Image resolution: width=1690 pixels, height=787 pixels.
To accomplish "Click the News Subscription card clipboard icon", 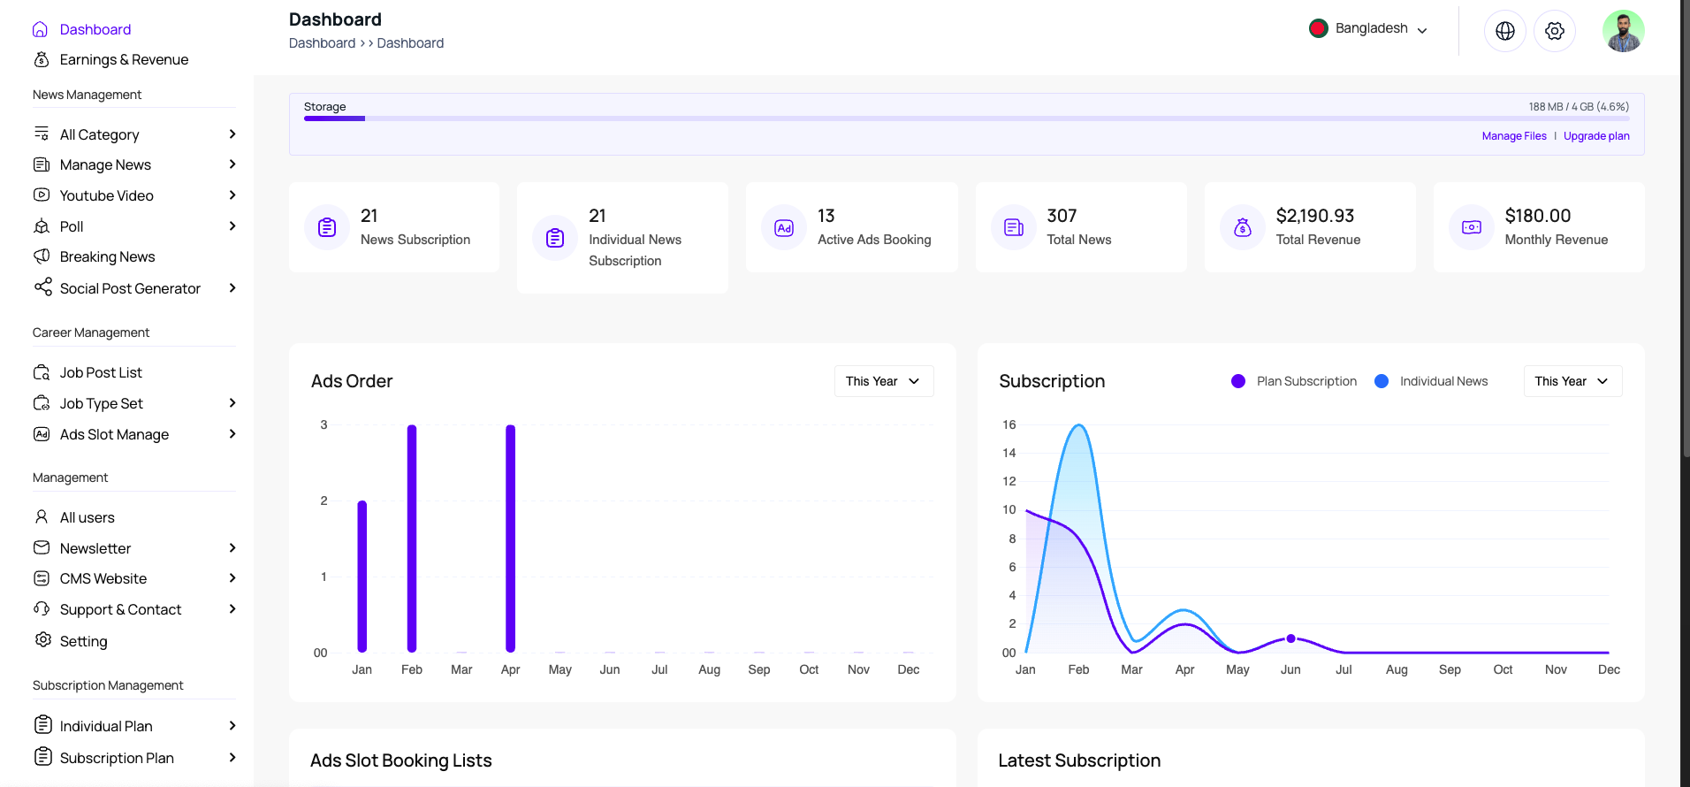I will [x=326, y=227].
